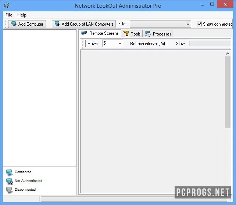Maximize the Network LookOut window
The image size is (236, 205).
(212, 4)
